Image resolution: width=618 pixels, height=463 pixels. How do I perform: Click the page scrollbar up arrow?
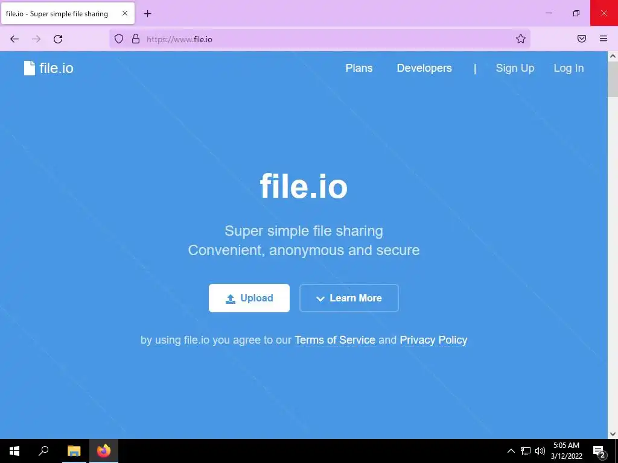[613, 56]
